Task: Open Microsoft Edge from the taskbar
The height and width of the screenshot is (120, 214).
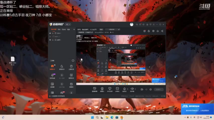Action: (x=112, y=117)
